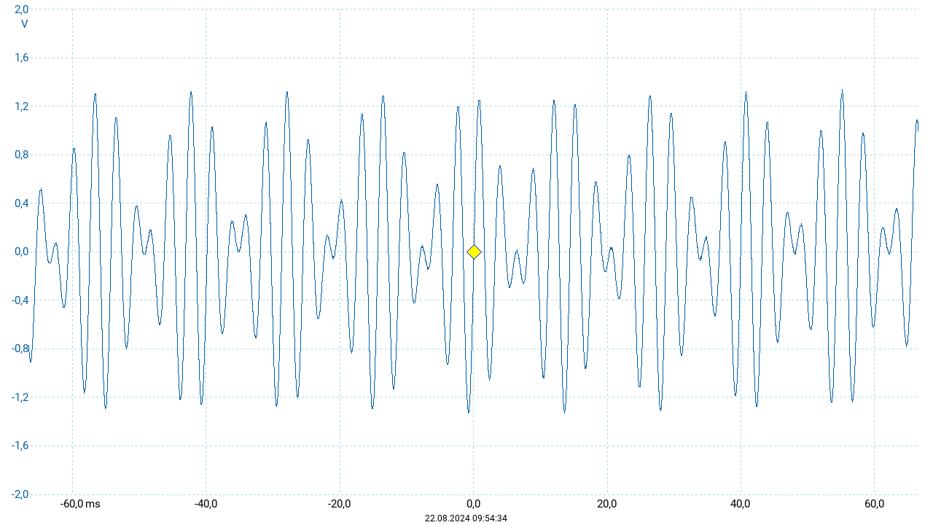
Task: Click the yellow diamond trigger marker
Action: [x=474, y=252]
